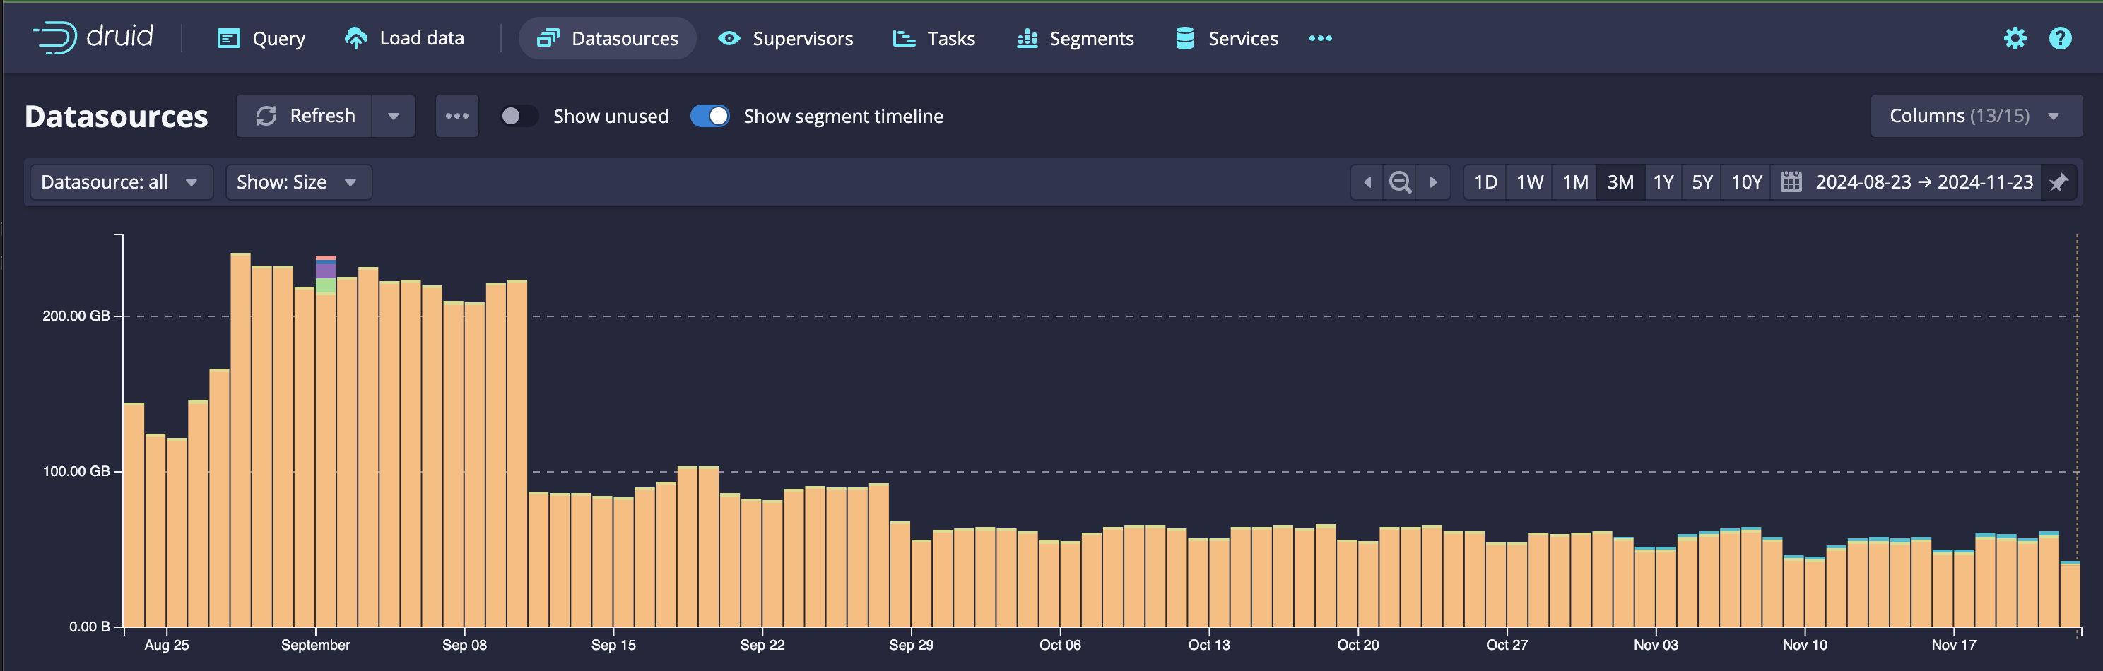The height and width of the screenshot is (671, 2103).
Task: Switch to the Supervisors view
Action: [x=785, y=38]
